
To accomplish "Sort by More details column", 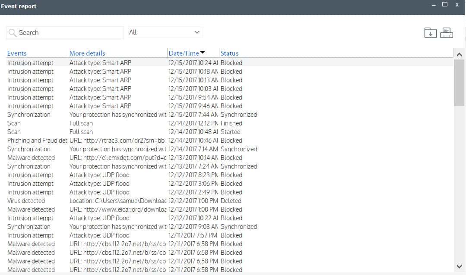I will point(87,53).
